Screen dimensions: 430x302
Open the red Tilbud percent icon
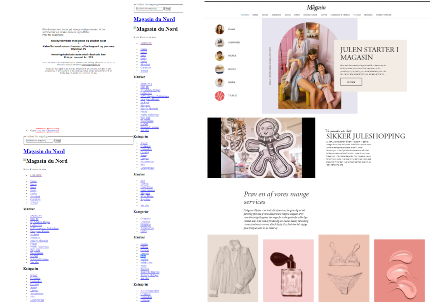pos(219,96)
